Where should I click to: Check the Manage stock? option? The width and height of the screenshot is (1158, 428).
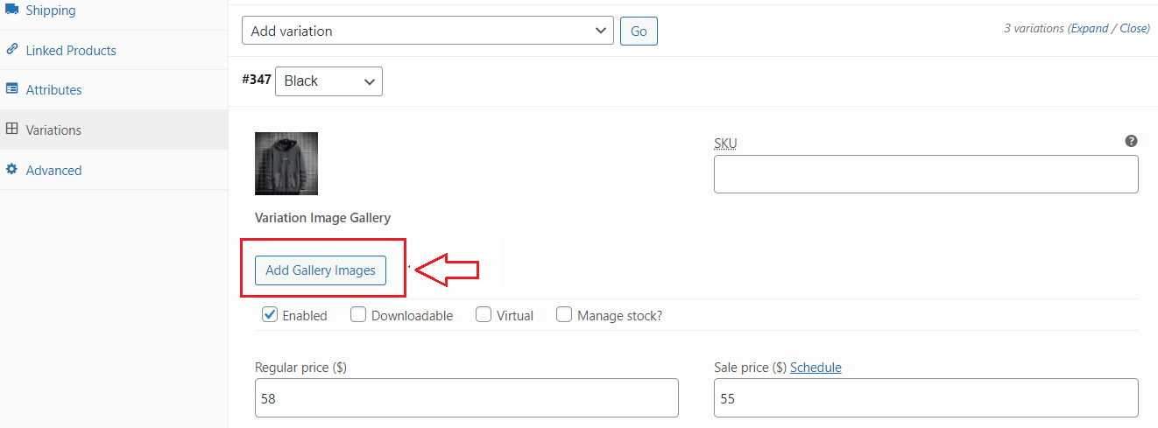click(564, 314)
